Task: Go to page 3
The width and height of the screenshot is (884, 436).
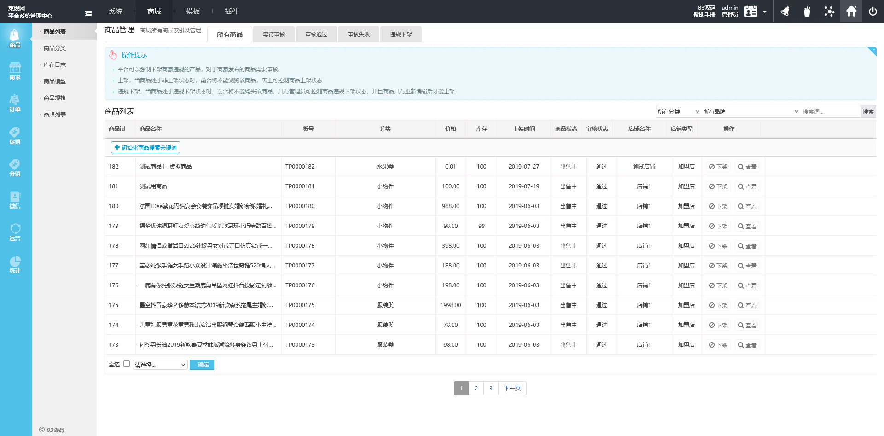Action: click(491, 388)
